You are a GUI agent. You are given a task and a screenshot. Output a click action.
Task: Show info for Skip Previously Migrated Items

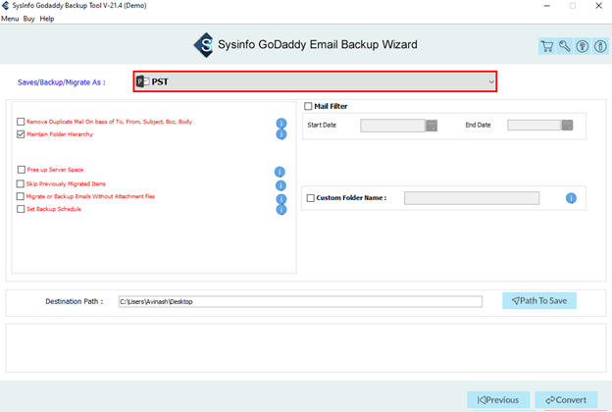[280, 185]
